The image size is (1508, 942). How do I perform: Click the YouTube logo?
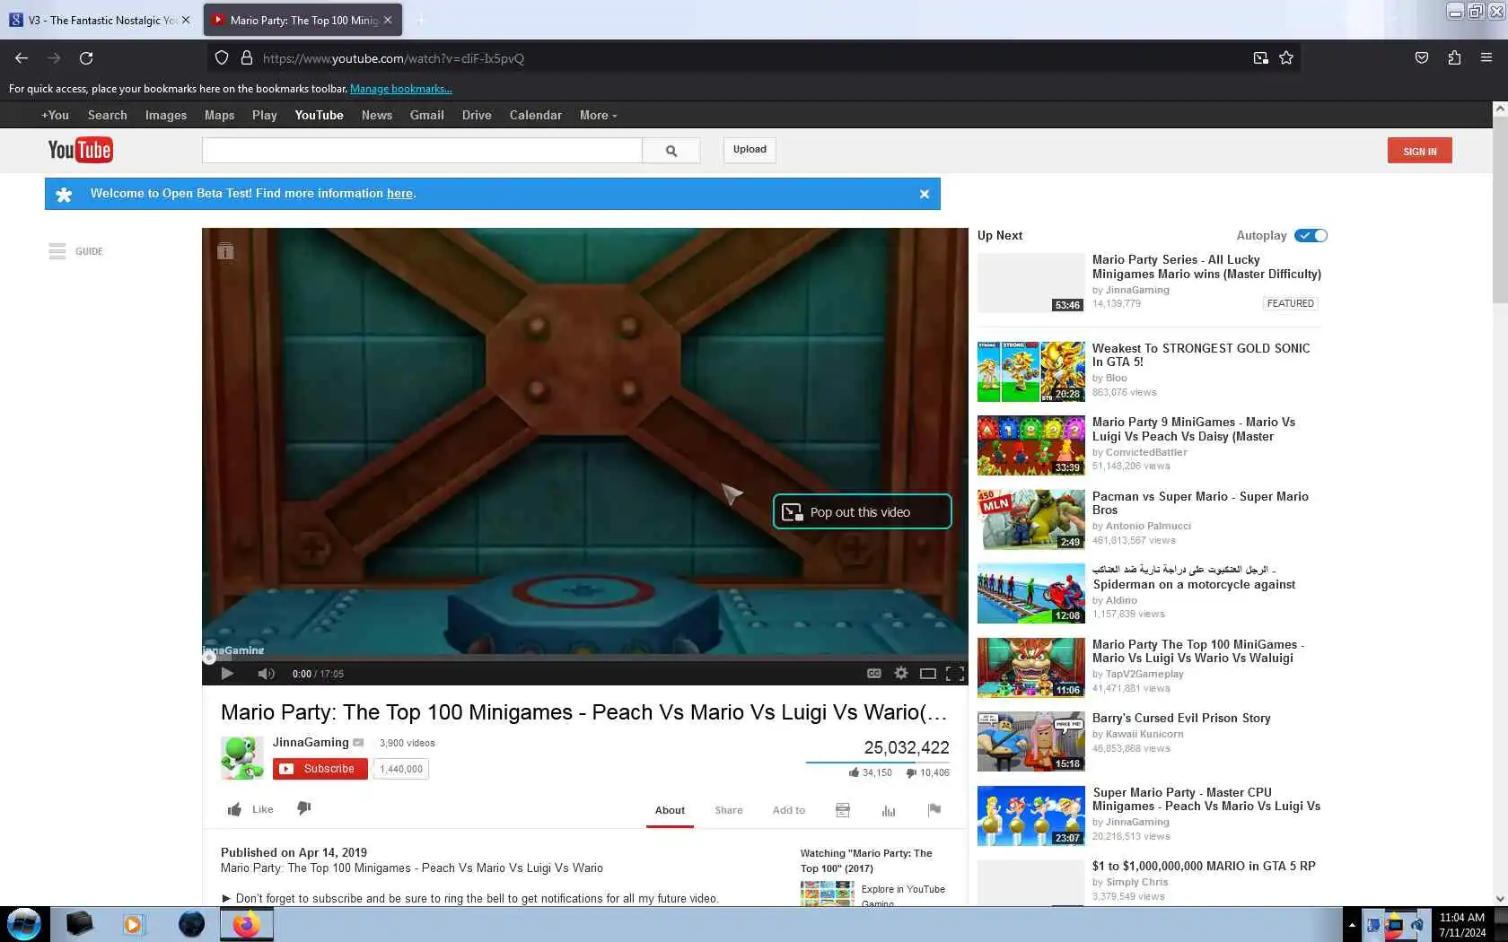pyautogui.click(x=80, y=150)
